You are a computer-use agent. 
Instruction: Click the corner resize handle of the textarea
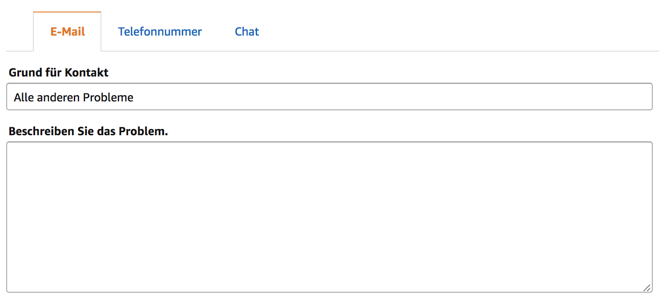click(647, 288)
